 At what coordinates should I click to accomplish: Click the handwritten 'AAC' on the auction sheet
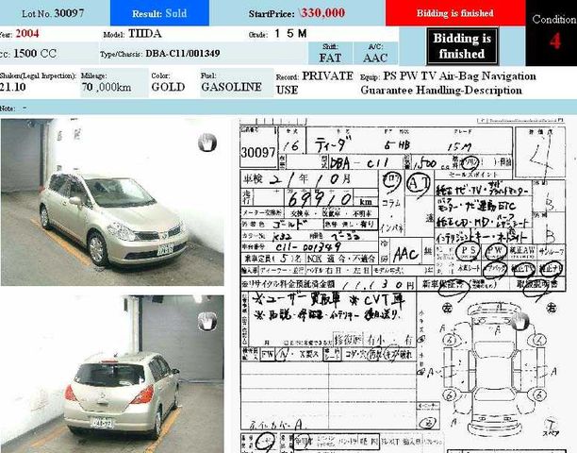(406, 254)
